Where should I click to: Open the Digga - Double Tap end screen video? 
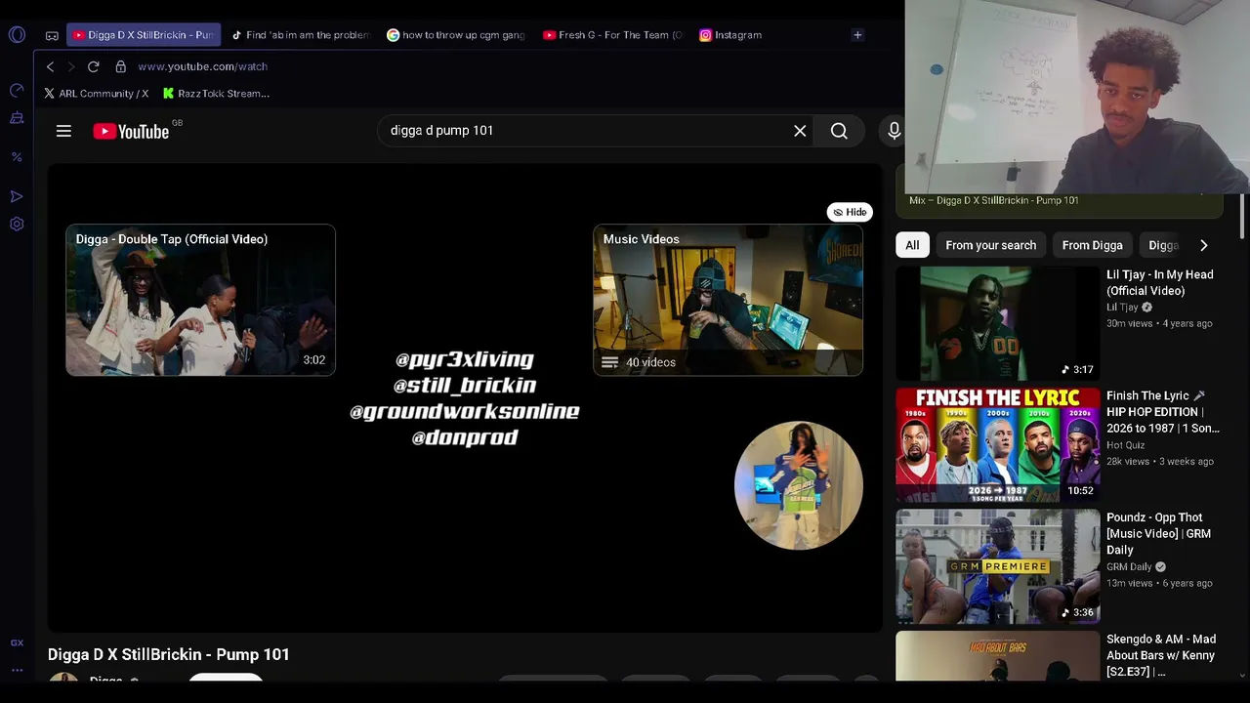point(200,300)
